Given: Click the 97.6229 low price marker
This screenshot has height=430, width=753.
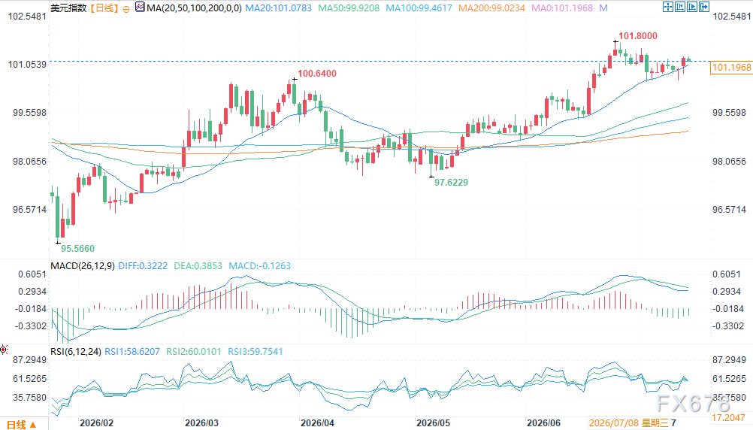Looking at the screenshot, I should click(x=451, y=183).
